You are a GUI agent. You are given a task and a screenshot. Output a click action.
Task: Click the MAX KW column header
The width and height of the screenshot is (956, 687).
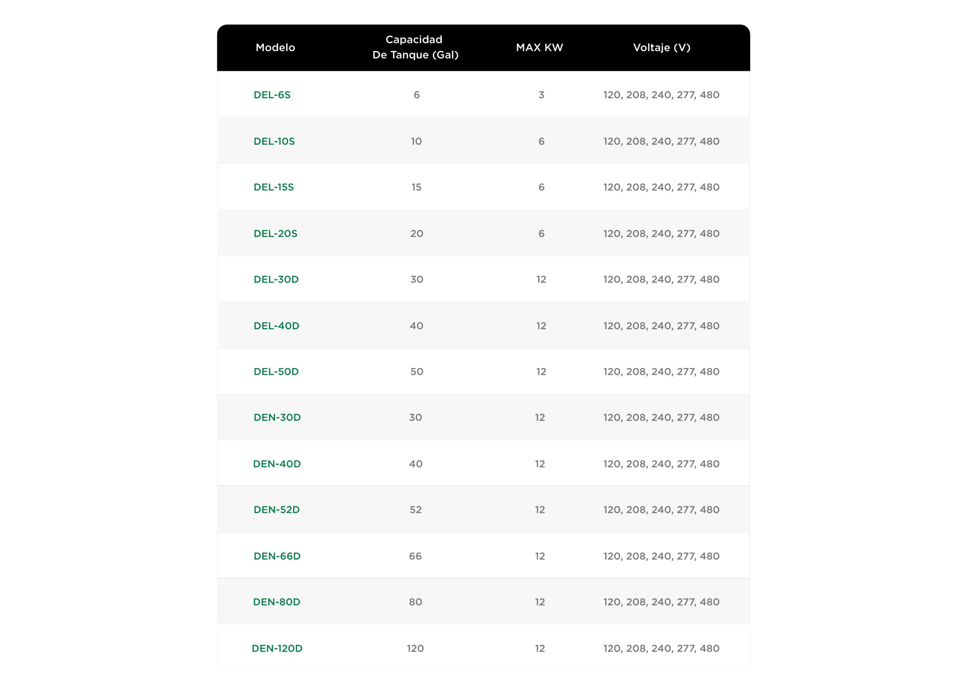pyautogui.click(x=540, y=48)
